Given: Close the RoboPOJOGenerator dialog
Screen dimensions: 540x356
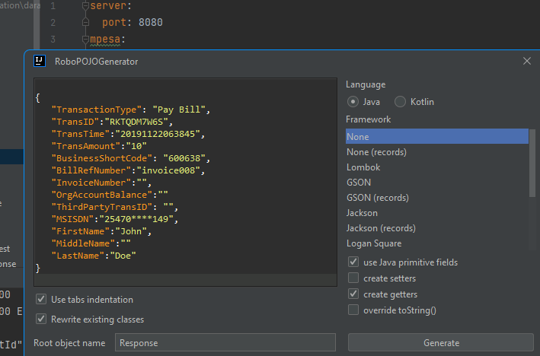Looking at the screenshot, I should [526, 61].
